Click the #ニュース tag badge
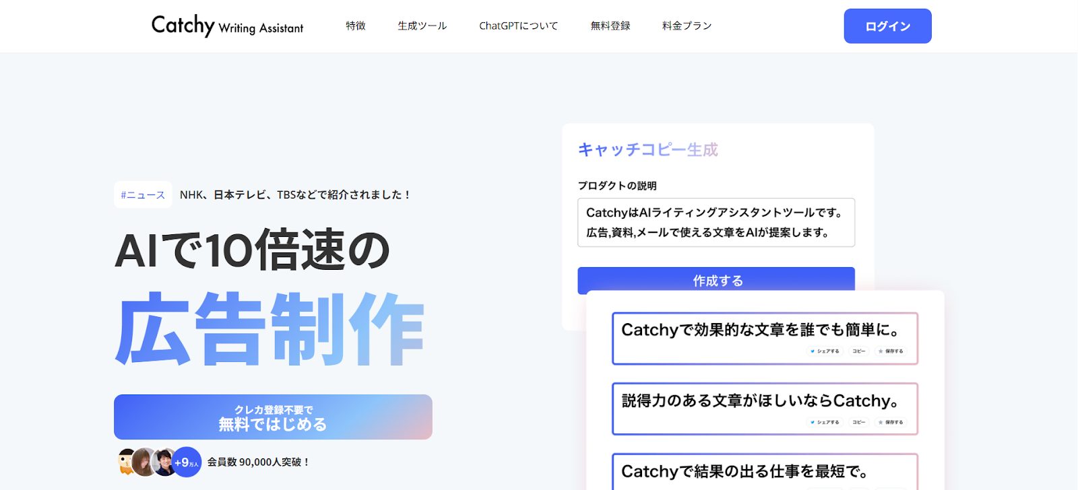1078x490 pixels. pos(143,195)
